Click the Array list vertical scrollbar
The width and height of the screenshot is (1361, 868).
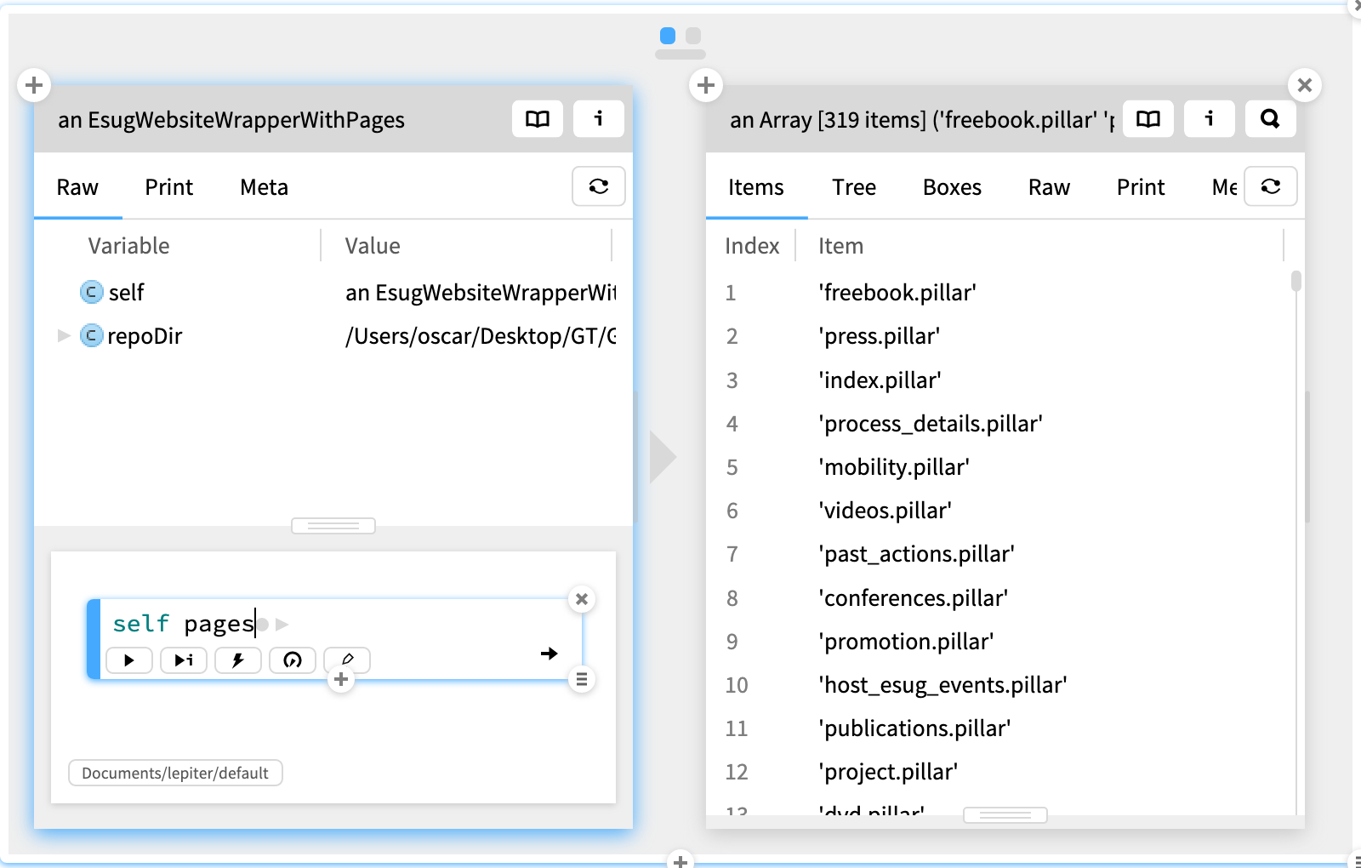pyautogui.click(x=1296, y=282)
